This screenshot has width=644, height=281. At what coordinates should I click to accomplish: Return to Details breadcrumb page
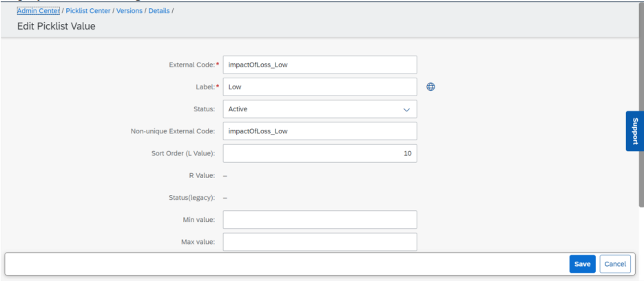159,11
